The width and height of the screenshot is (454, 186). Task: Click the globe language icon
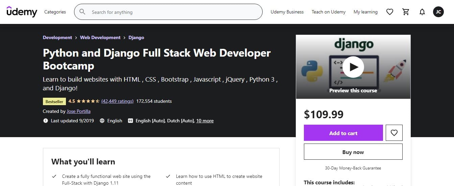pyautogui.click(x=102, y=121)
